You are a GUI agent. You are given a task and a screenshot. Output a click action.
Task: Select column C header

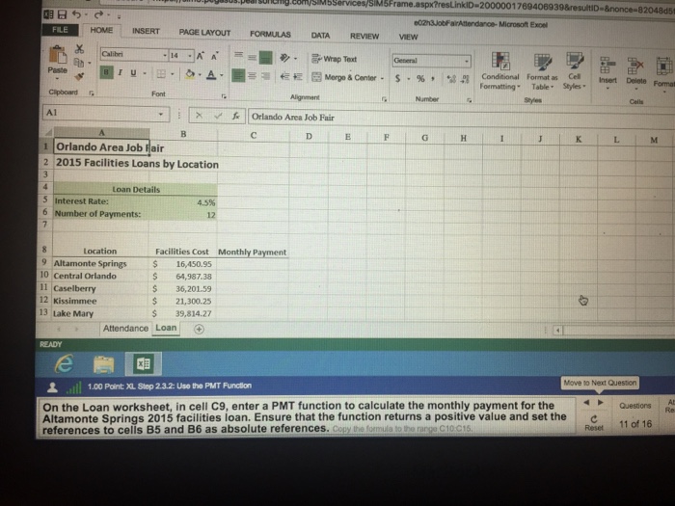pos(253,136)
